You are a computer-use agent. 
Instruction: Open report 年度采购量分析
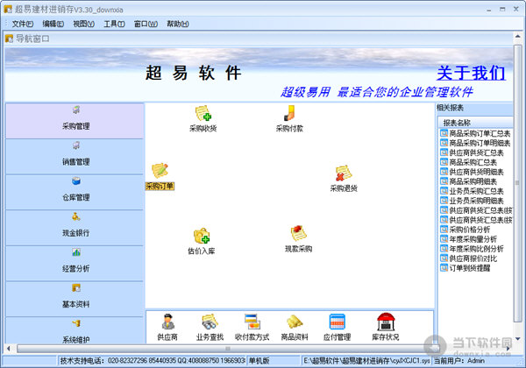469,239
